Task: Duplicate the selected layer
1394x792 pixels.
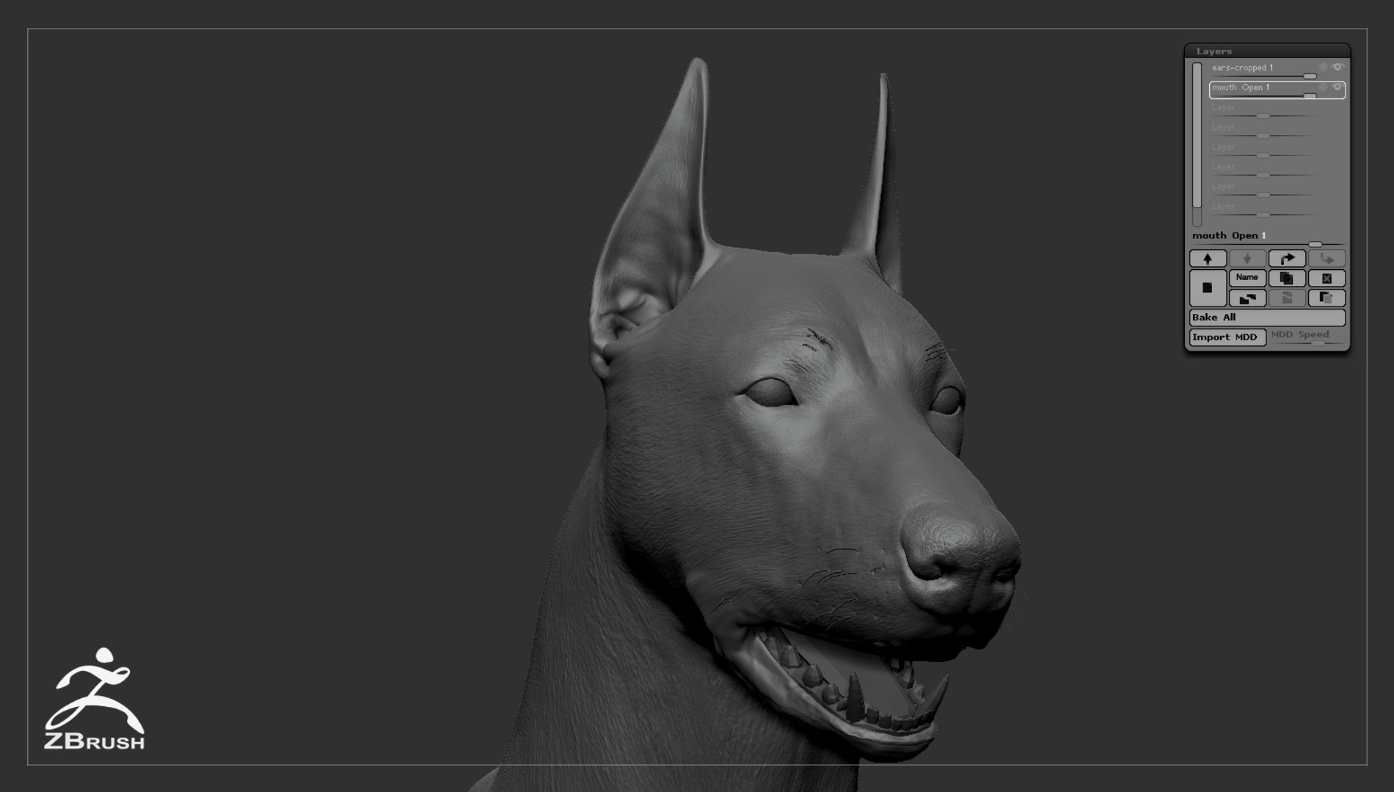Action: [1287, 278]
